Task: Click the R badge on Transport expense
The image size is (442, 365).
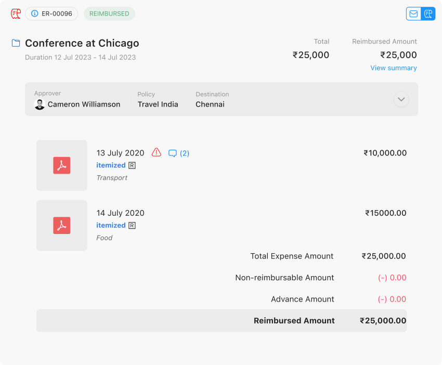Action: coord(132,165)
